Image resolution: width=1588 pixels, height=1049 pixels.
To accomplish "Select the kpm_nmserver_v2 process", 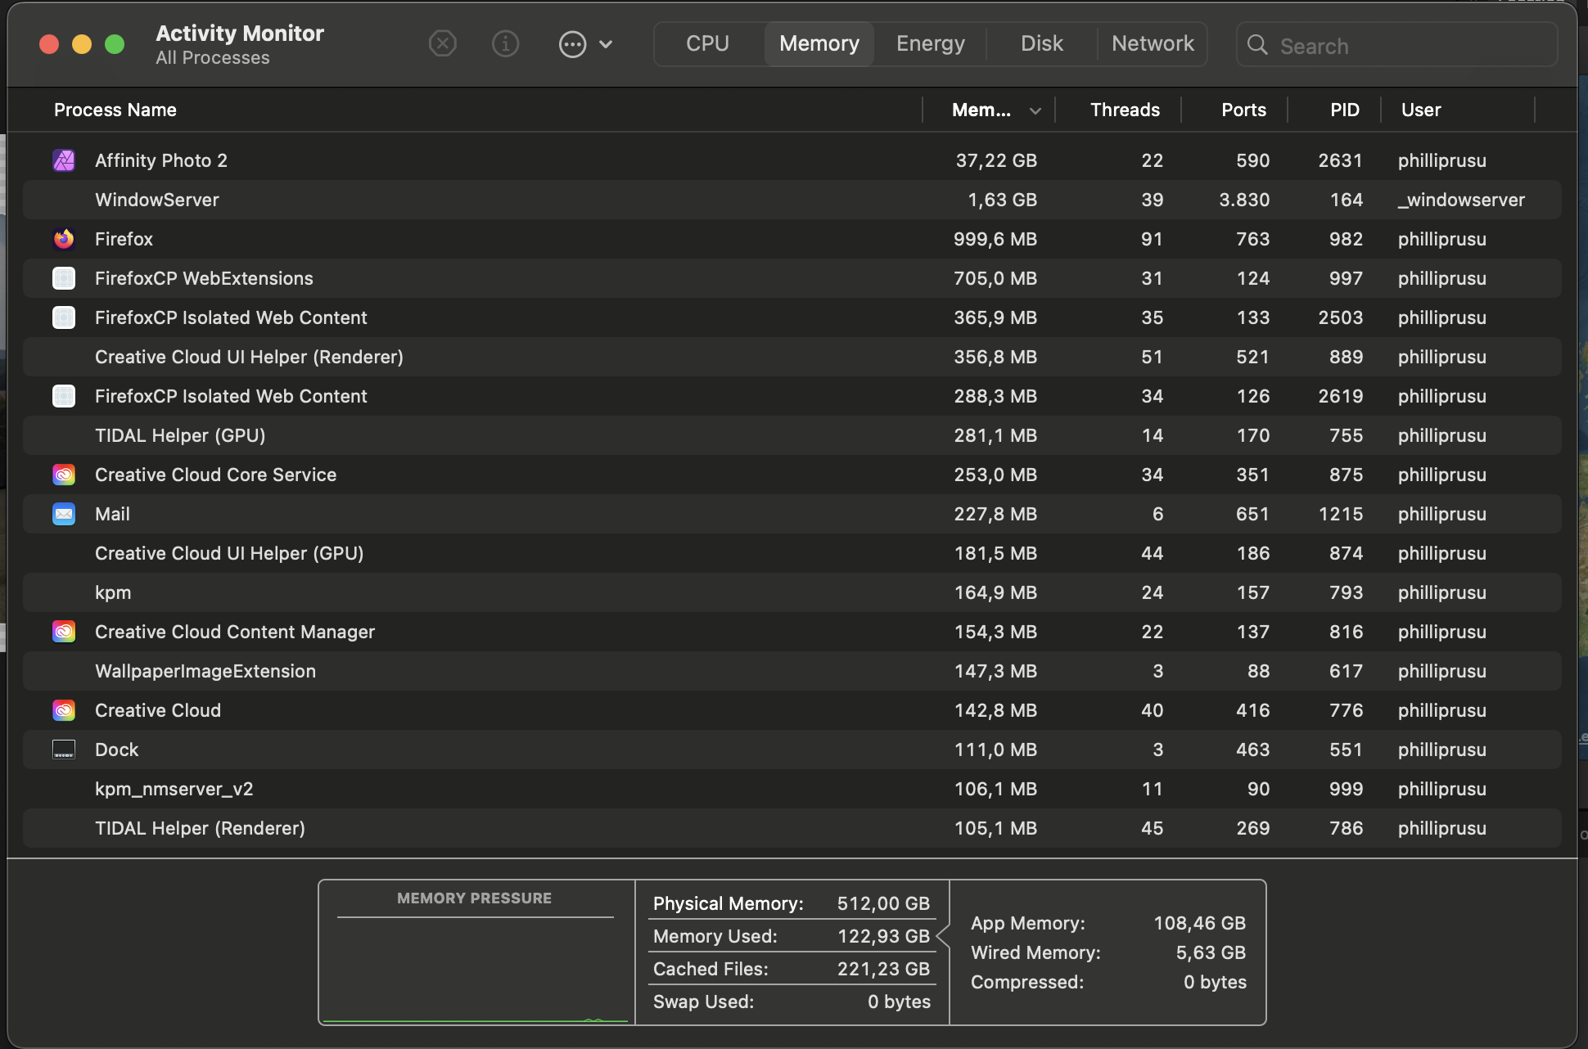I will click(x=792, y=789).
